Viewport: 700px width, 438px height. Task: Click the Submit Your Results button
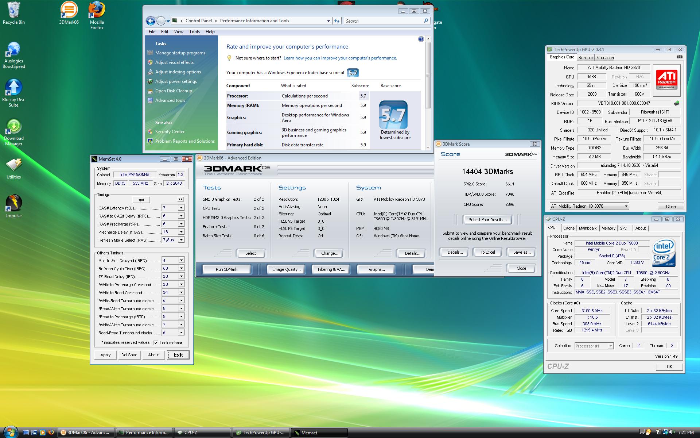click(x=487, y=220)
